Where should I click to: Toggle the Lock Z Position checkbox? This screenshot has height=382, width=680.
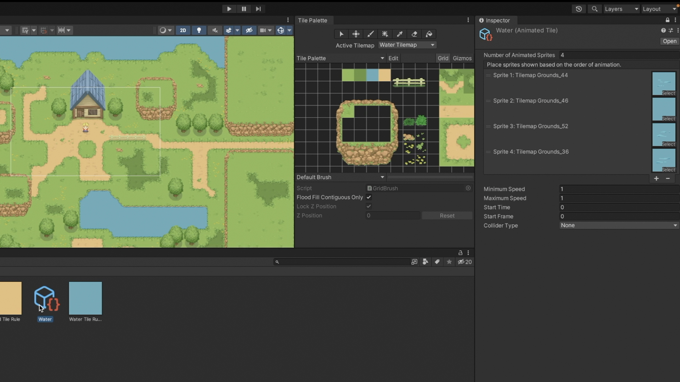click(x=369, y=206)
